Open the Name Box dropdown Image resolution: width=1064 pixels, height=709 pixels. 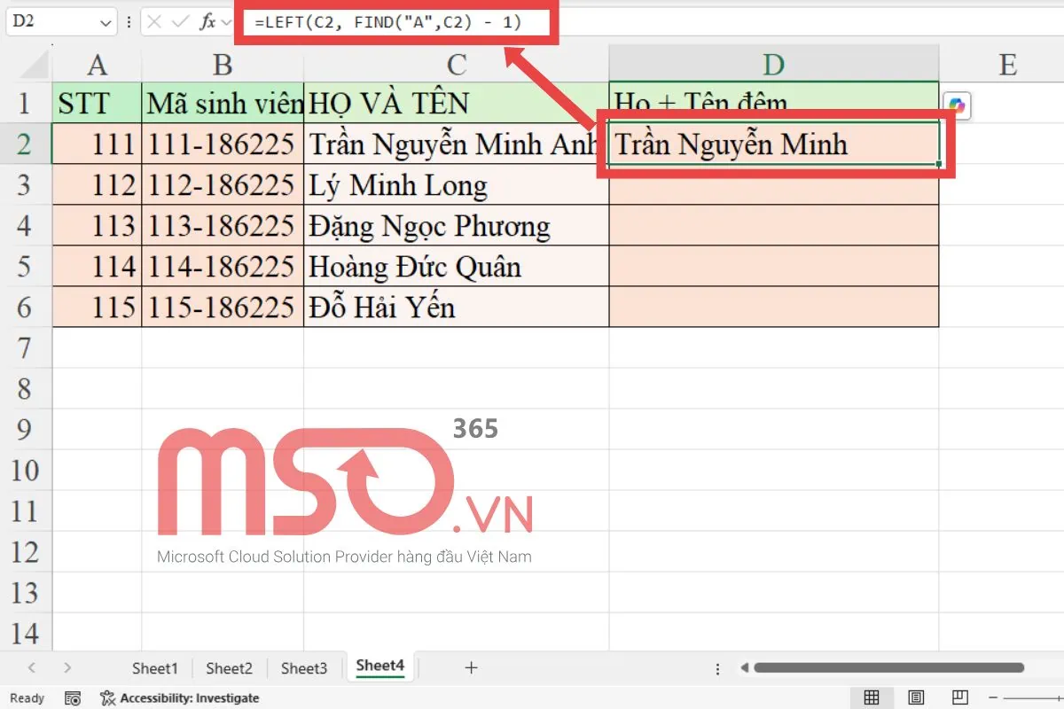[106, 22]
